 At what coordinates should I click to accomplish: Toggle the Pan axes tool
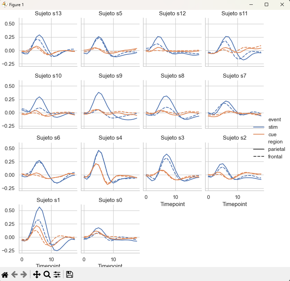pyautogui.click(x=37, y=275)
